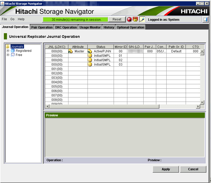The height and width of the screenshot is (183, 211).
Task: Open the File menu
Action: coord(4,19)
